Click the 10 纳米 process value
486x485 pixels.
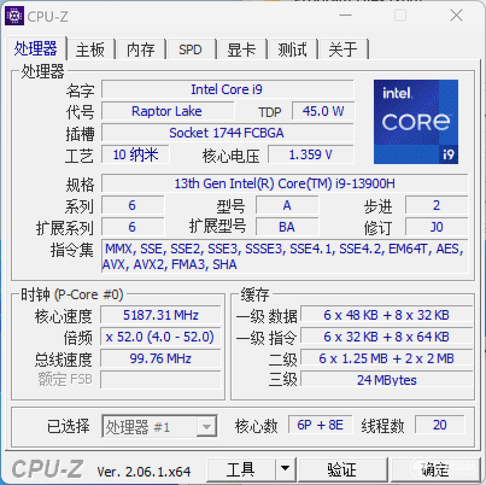[x=135, y=154]
